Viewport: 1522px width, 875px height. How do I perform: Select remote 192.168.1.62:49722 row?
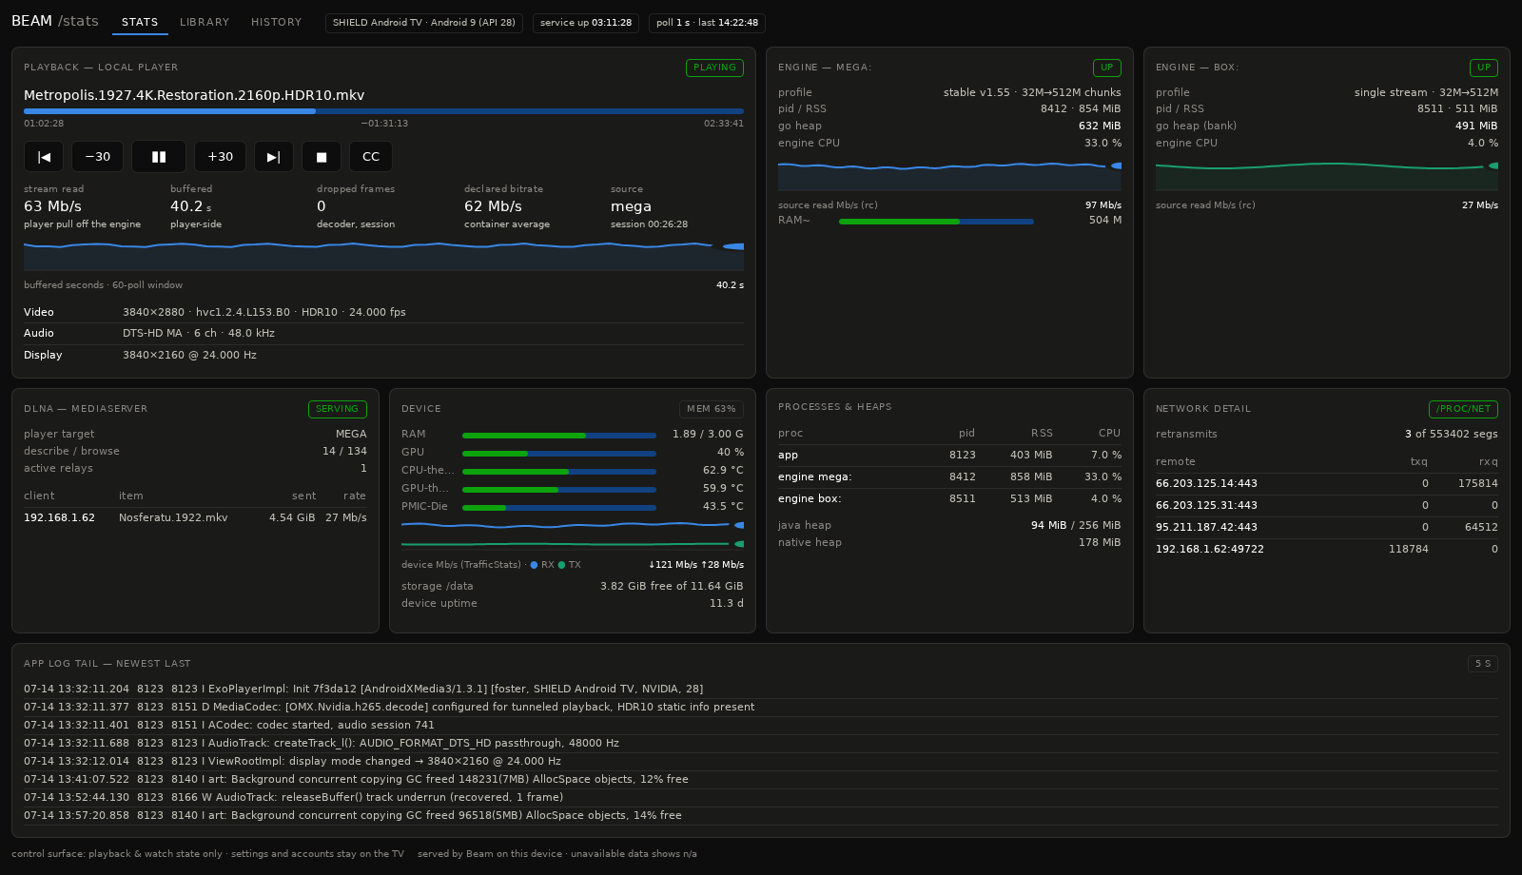click(x=1327, y=549)
